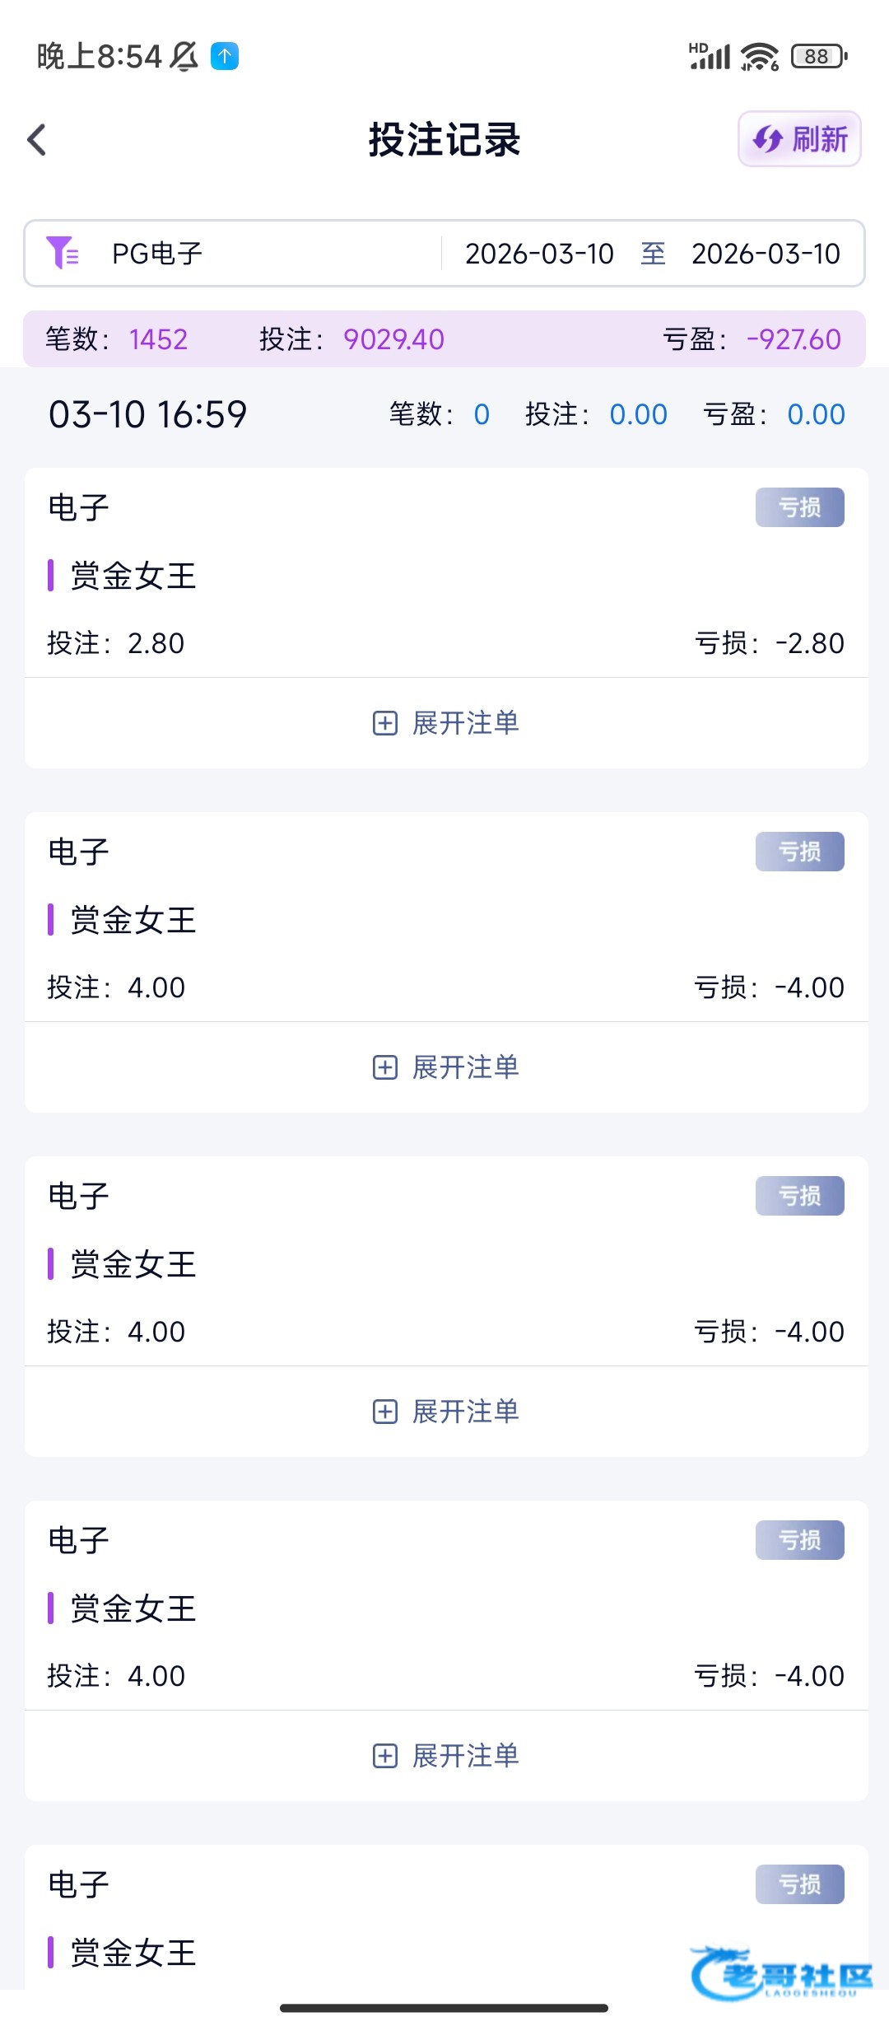Tap the plus icon in the second 展开注单 row
The image size is (889, 2026).
pyautogui.click(x=385, y=1067)
